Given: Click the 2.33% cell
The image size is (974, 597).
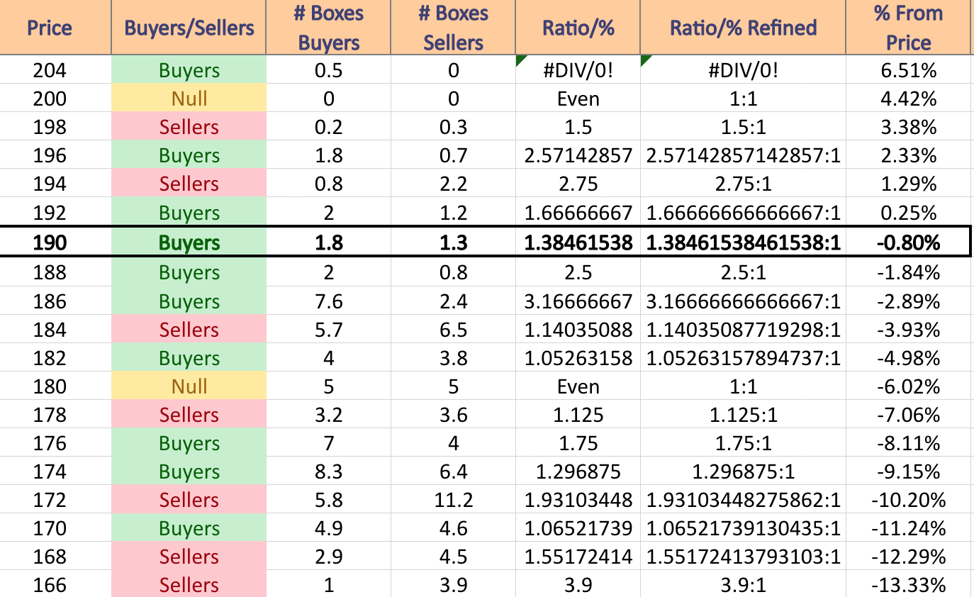Looking at the screenshot, I should coord(908,155).
